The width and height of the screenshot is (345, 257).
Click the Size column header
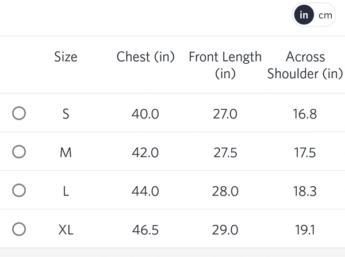click(66, 57)
